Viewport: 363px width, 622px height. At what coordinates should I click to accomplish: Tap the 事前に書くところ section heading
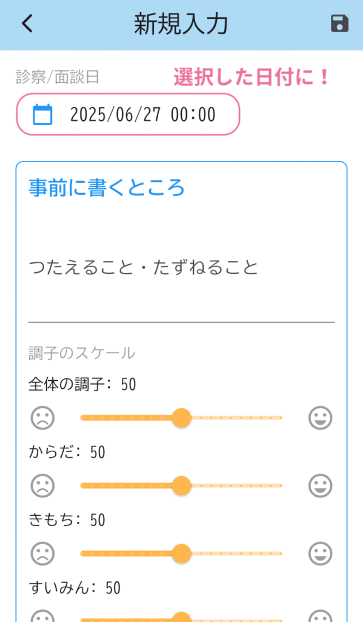pyautogui.click(x=107, y=188)
